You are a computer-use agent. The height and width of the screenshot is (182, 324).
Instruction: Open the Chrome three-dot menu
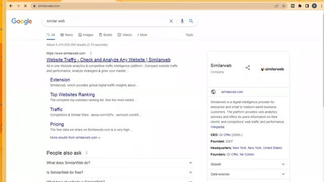click(x=321, y=6)
